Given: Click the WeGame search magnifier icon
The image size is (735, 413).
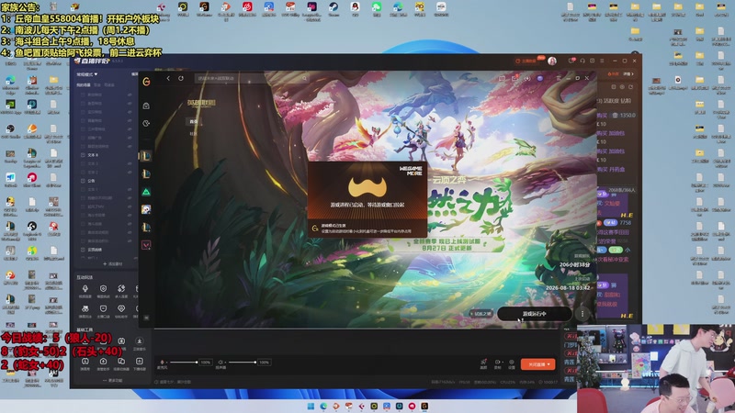Looking at the screenshot, I should click(x=305, y=78).
